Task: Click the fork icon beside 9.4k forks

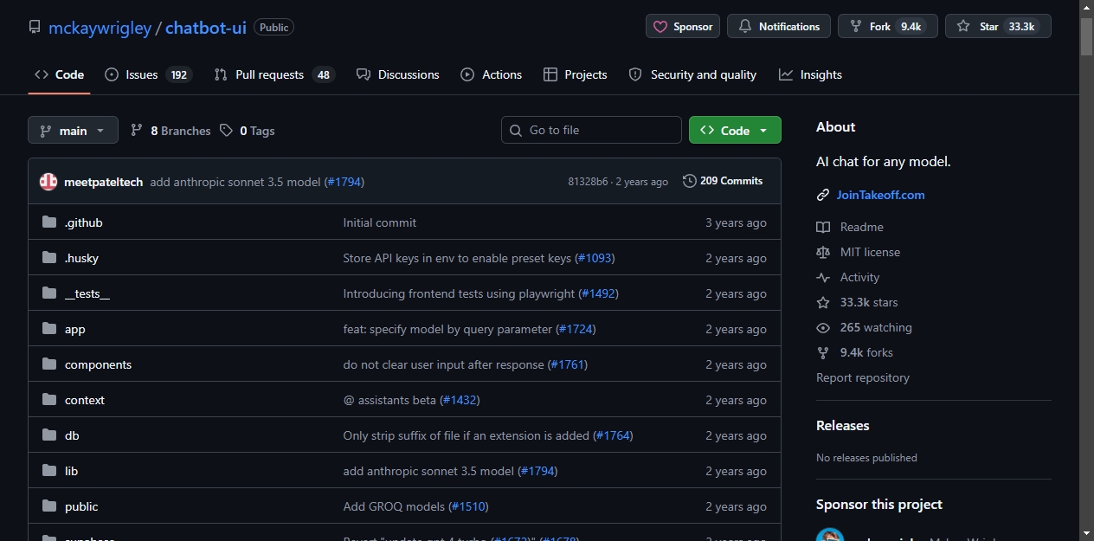Action: pos(823,352)
